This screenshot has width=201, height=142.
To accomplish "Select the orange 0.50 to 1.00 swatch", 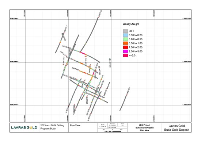I will pos(125,43).
